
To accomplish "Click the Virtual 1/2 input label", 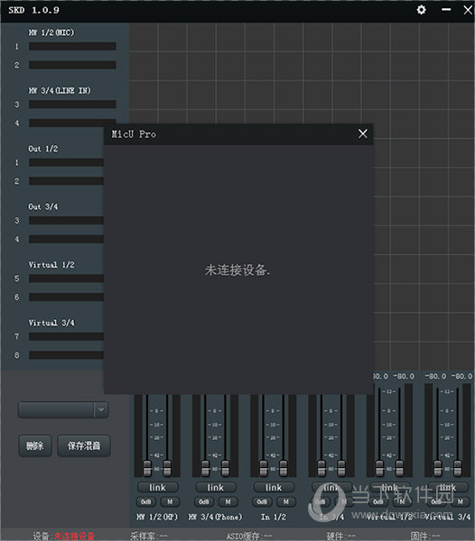I will pyautogui.click(x=51, y=264).
